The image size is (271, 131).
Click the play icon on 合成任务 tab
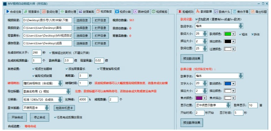[8, 12]
